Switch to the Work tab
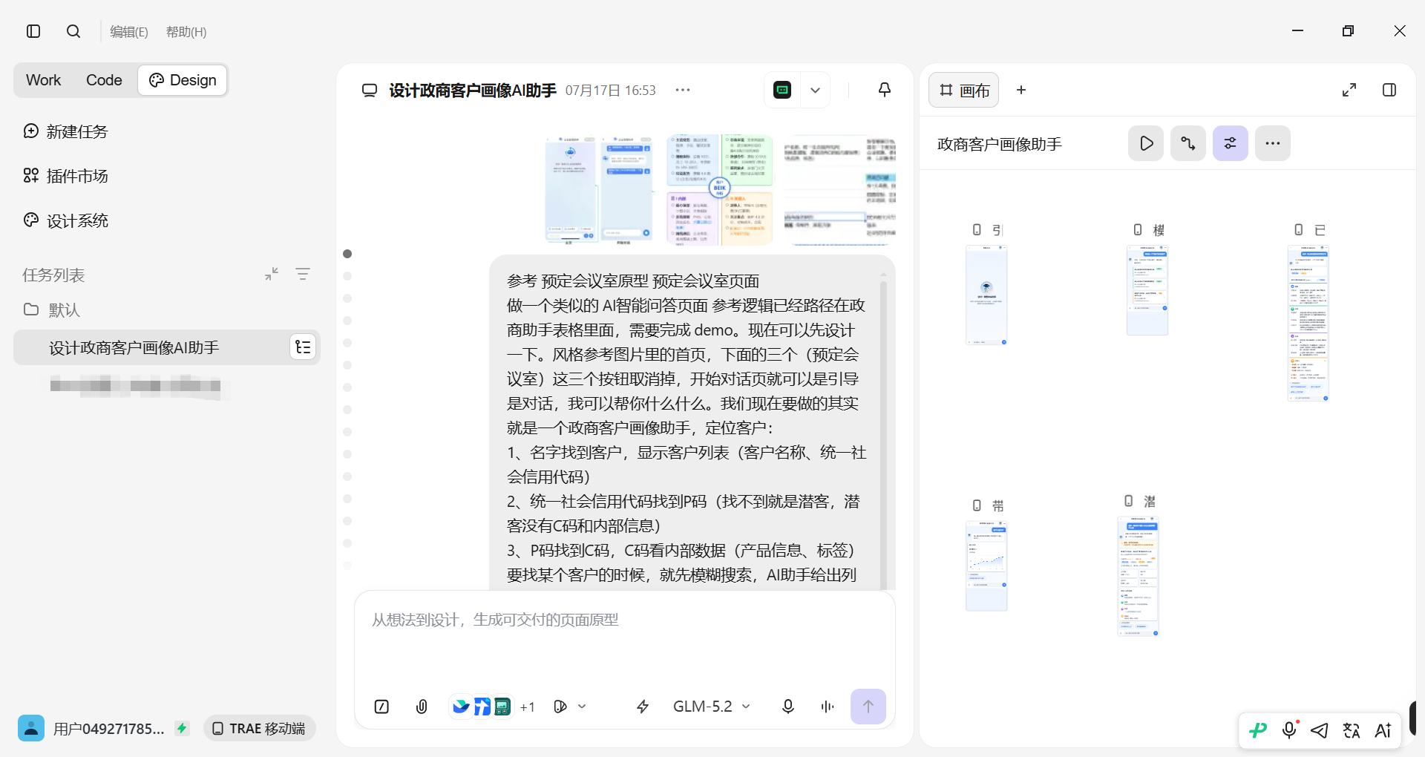 [44, 80]
